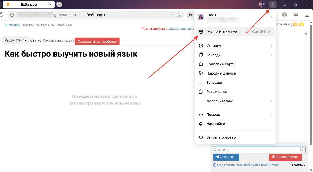Open downloads via the arrow icon
The image size is (313, 172).
click(x=307, y=15)
